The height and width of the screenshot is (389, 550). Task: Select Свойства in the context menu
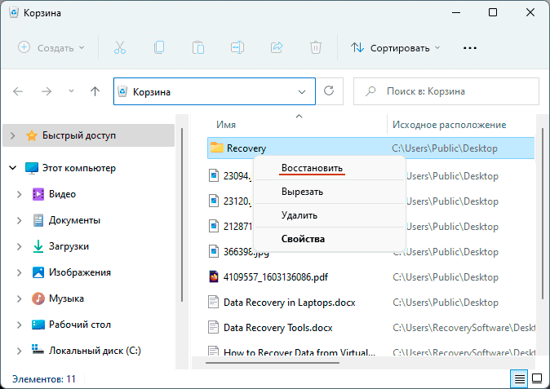[303, 239]
